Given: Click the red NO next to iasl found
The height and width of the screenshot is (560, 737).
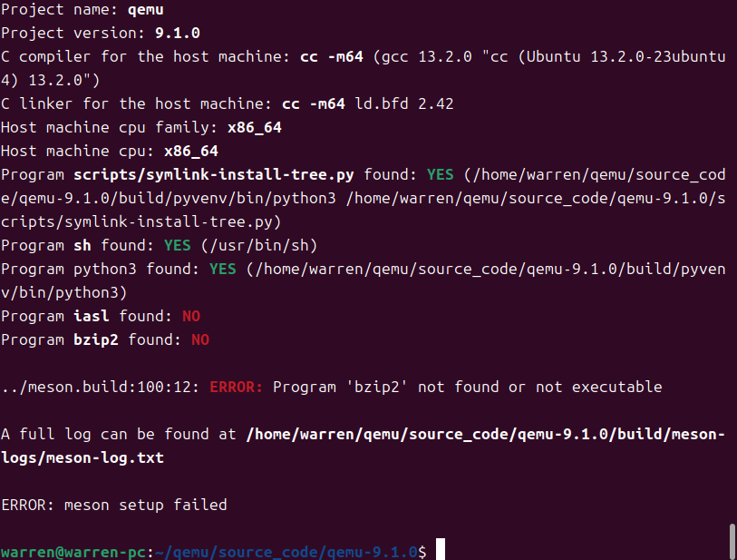Looking at the screenshot, I should point(191,316).
